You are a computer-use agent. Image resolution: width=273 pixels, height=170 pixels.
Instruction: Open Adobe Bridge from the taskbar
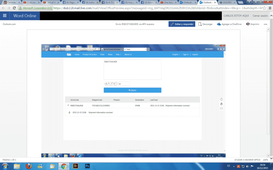(x=75, y=166)
